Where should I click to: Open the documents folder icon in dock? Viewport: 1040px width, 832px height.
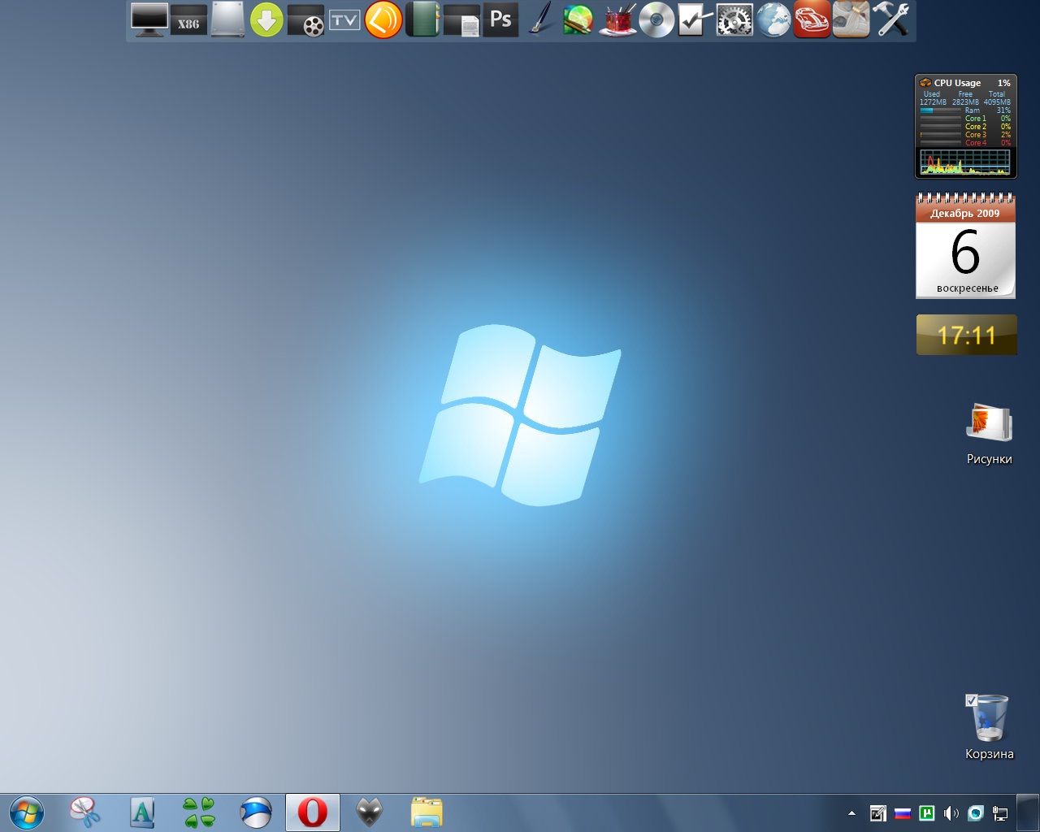(461, 20)
